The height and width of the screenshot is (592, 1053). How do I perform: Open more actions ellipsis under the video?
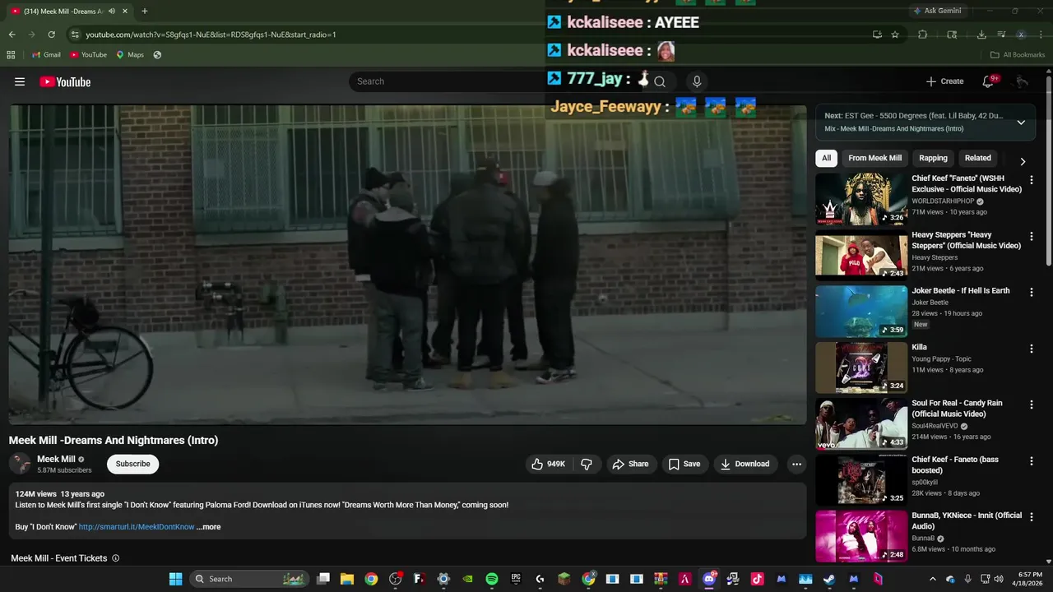coord(796,464)
